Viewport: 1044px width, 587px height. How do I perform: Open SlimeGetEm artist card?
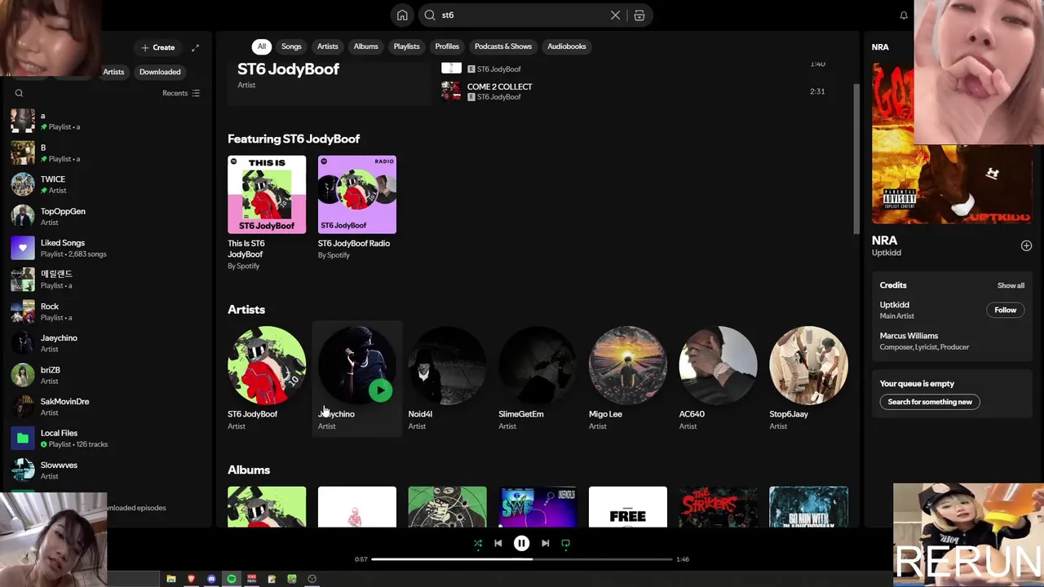[537, 377]
